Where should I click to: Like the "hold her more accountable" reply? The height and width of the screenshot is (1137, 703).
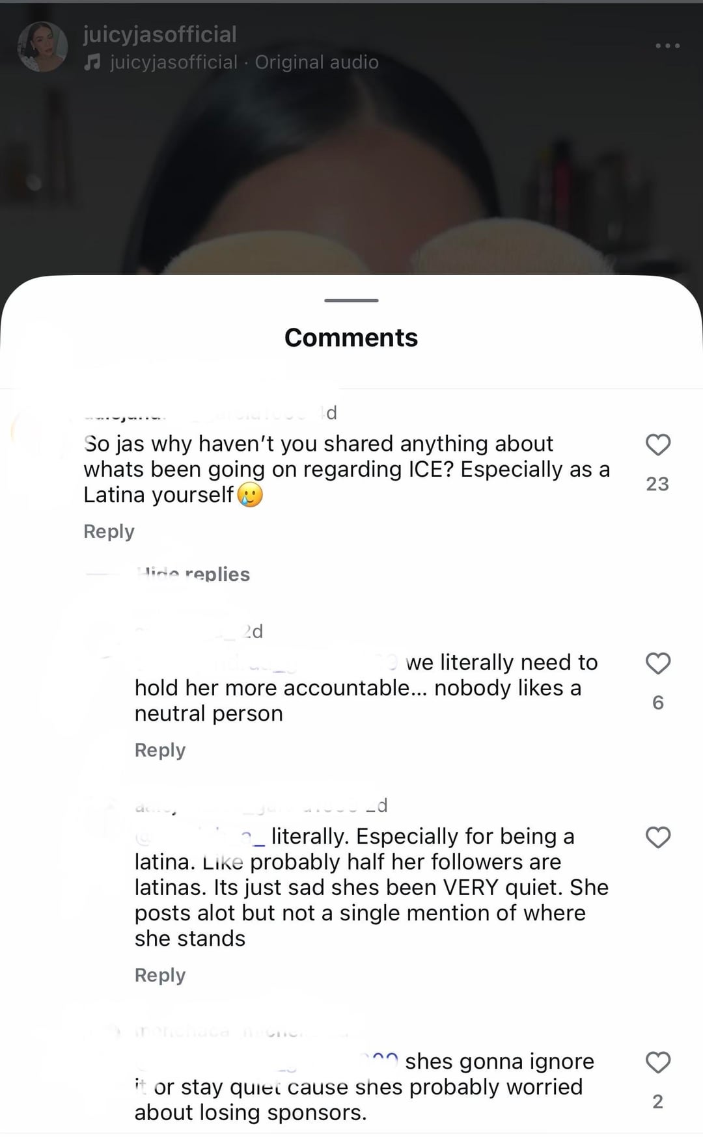[657, 663]
